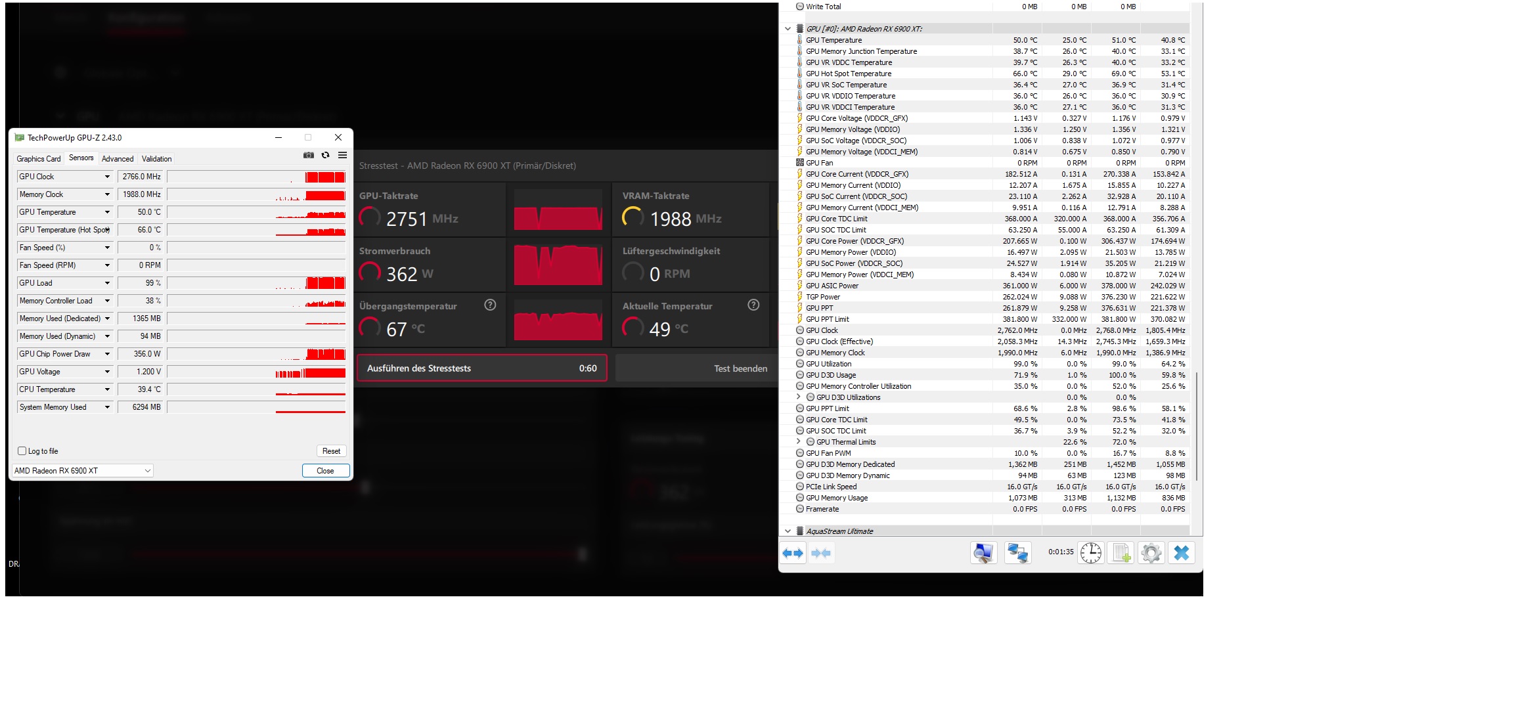Click Test beenden to stop stress test

click(x=696, y=368)
